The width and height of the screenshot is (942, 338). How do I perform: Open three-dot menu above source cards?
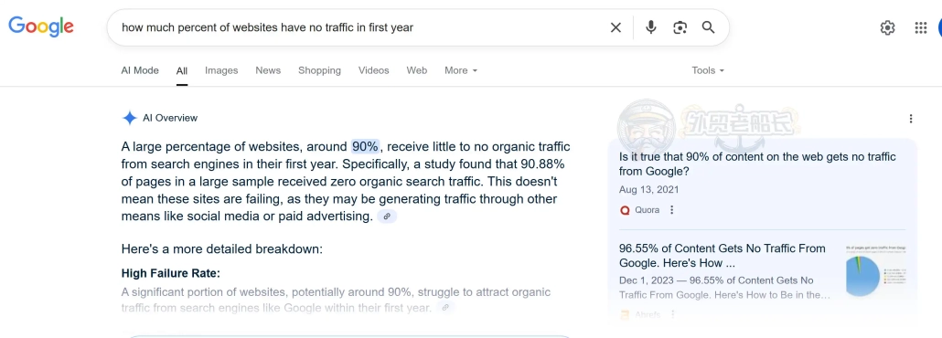coord(911,119)
